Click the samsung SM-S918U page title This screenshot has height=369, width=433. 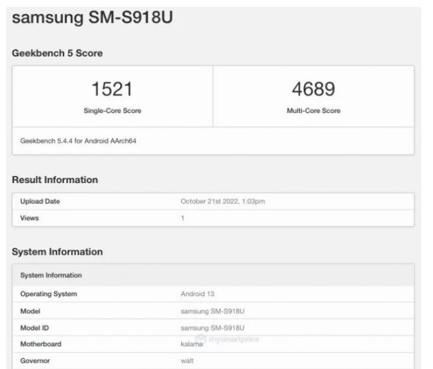pyautogui.click(x=93, y=17)
